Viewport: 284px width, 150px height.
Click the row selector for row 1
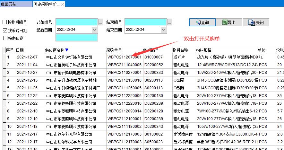click(x=4, y=57)
